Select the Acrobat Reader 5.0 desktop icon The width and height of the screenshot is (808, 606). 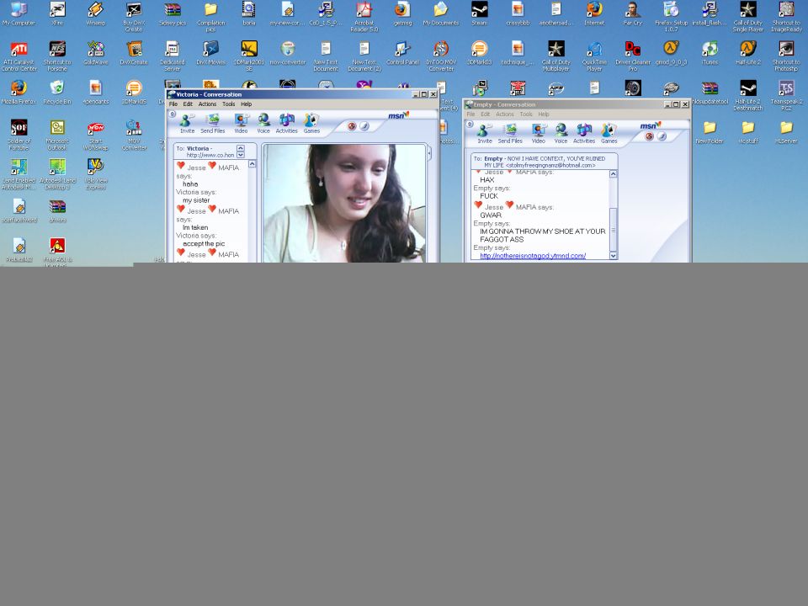pos(364,17)
